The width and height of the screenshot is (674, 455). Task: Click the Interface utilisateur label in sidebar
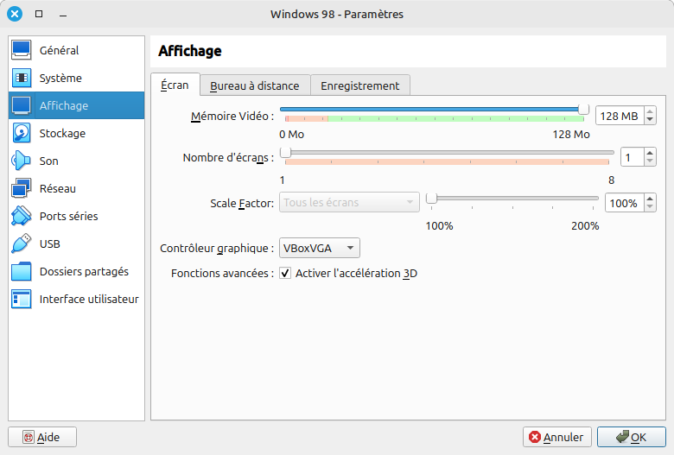pyautogui.click(x=89, y=299)
